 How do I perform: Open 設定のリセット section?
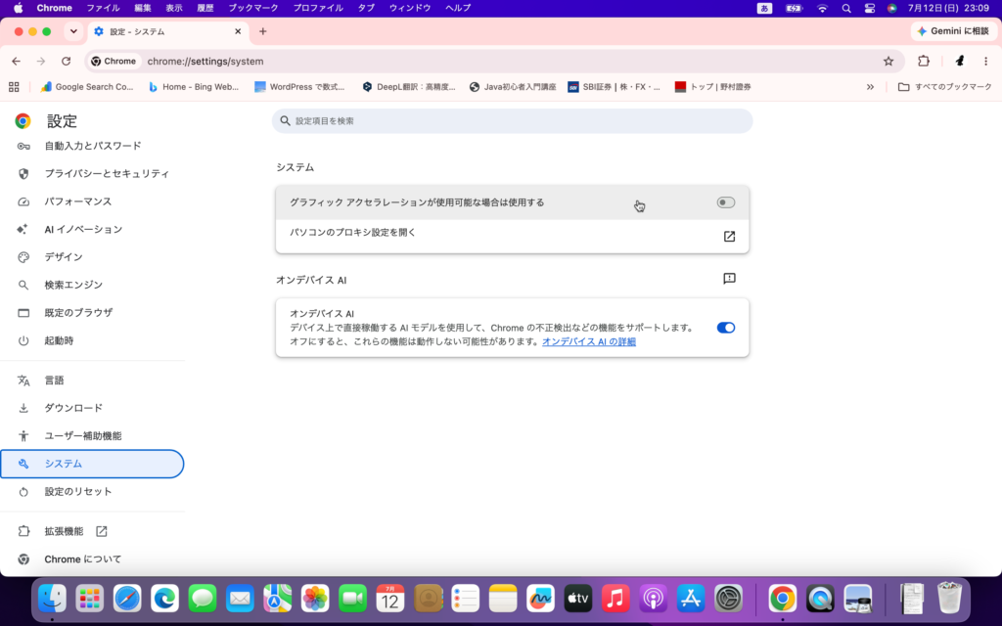pyautogui.click(x=93, y=491)
